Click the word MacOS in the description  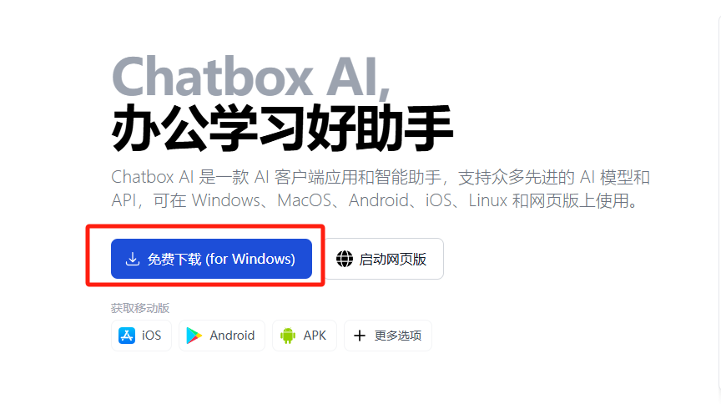pyautogui.click(x=304, y=200)
